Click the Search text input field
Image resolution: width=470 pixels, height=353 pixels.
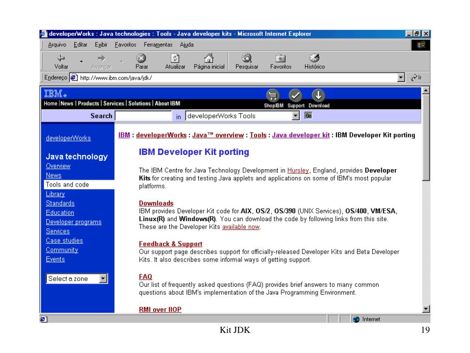tap(143, 116)
